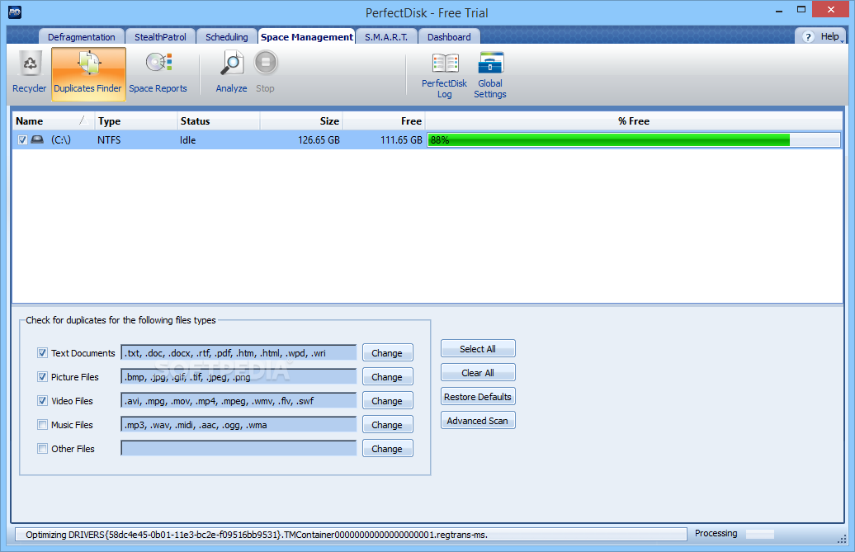Viewport: 855px width, 552px height.
Task: Sort by Type column header
Action: pos(136,121)
